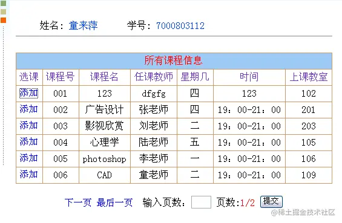This screenshot has height=223, width=342.
Task: Click course name 影视欣赏
Action: click(104, 126)
